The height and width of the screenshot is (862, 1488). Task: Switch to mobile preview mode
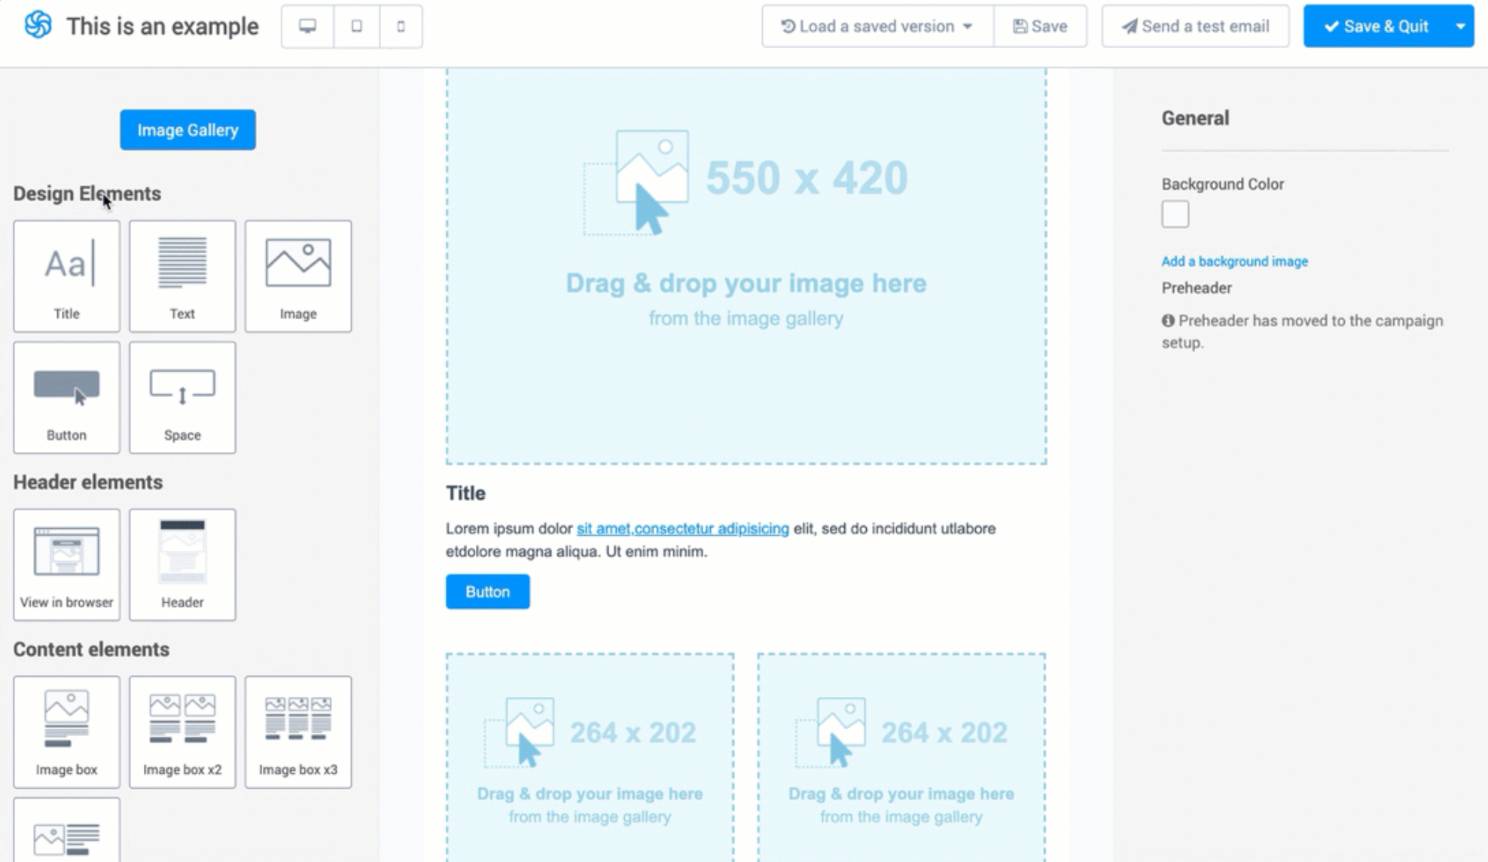tap(401, 26)
